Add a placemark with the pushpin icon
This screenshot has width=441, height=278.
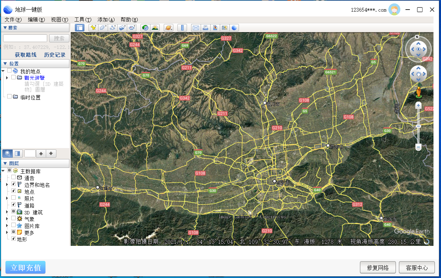(93, 28)
